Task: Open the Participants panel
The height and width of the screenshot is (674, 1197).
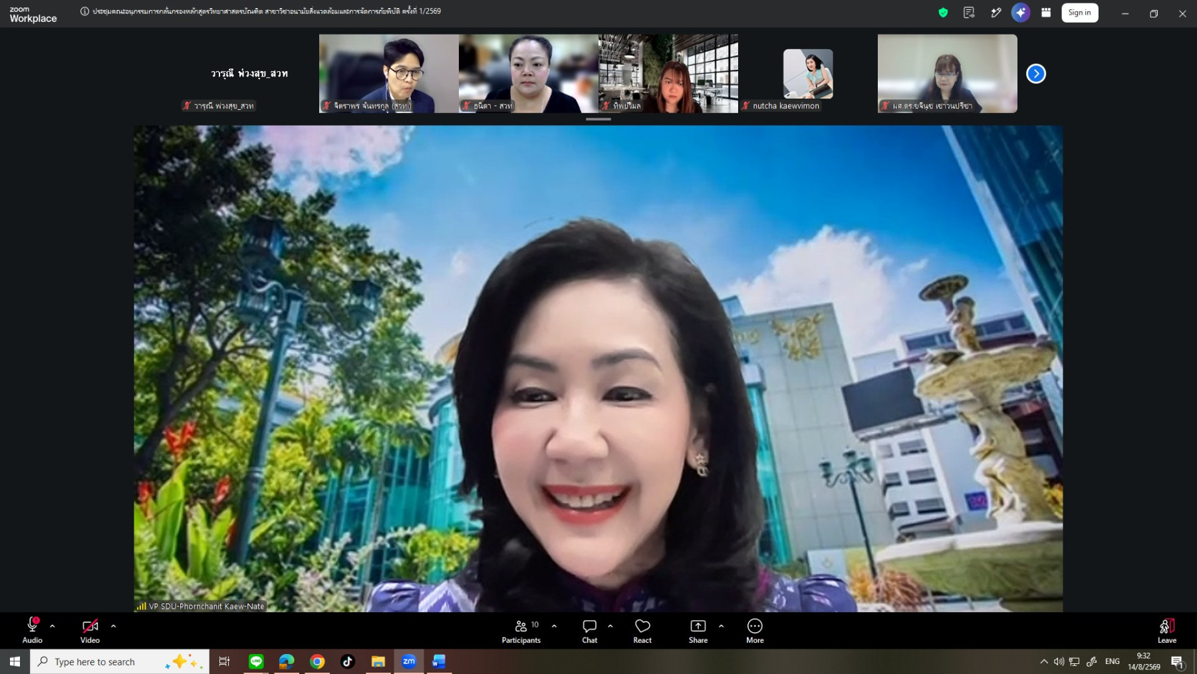Action: (x=521, y=630)
